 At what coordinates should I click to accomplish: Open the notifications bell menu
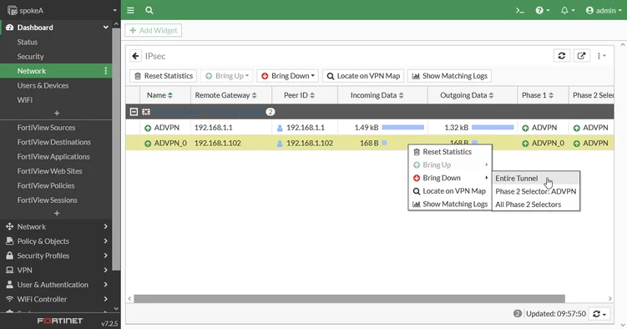[568, 10]
